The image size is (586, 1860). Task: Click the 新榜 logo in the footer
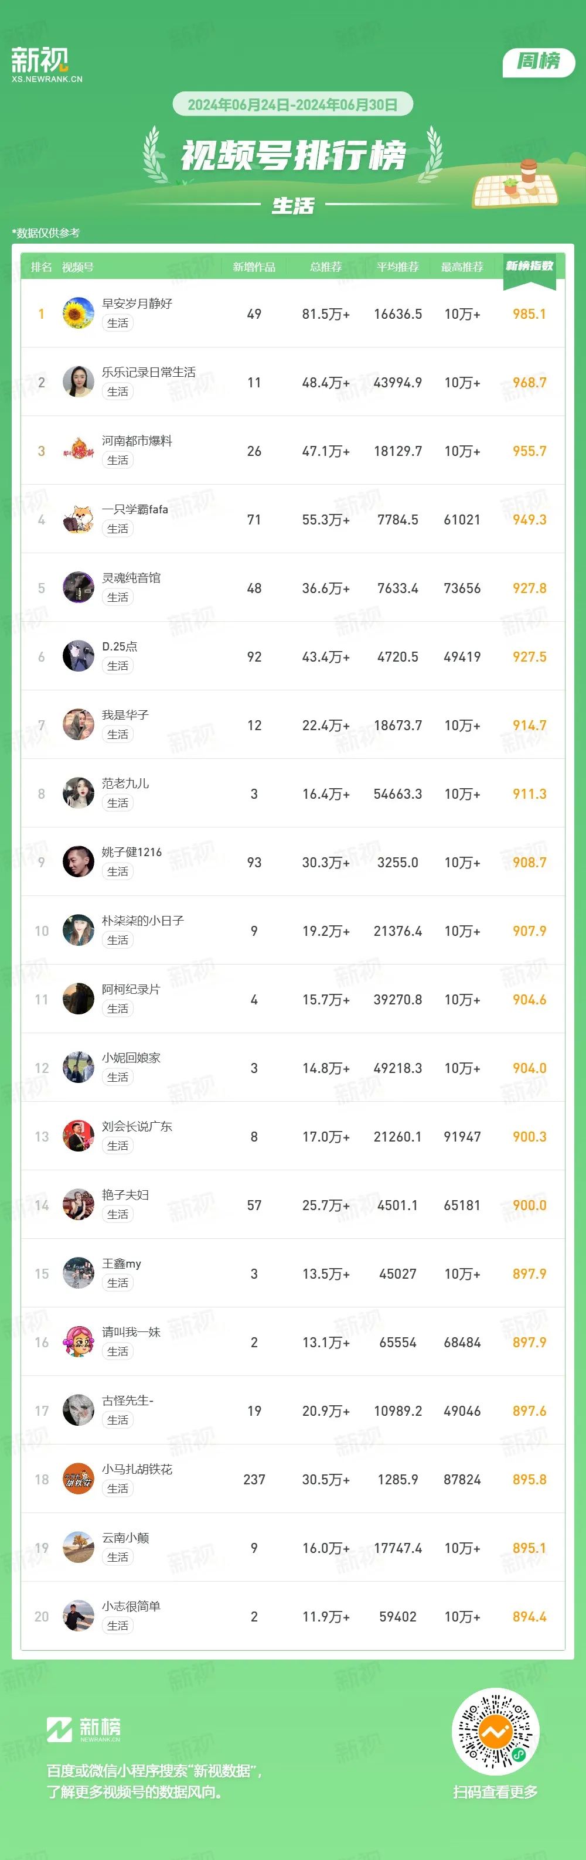(x=84, y=1729)
